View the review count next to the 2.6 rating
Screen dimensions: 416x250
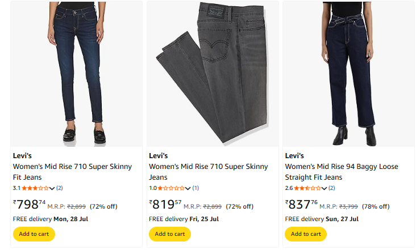point(331,188)
